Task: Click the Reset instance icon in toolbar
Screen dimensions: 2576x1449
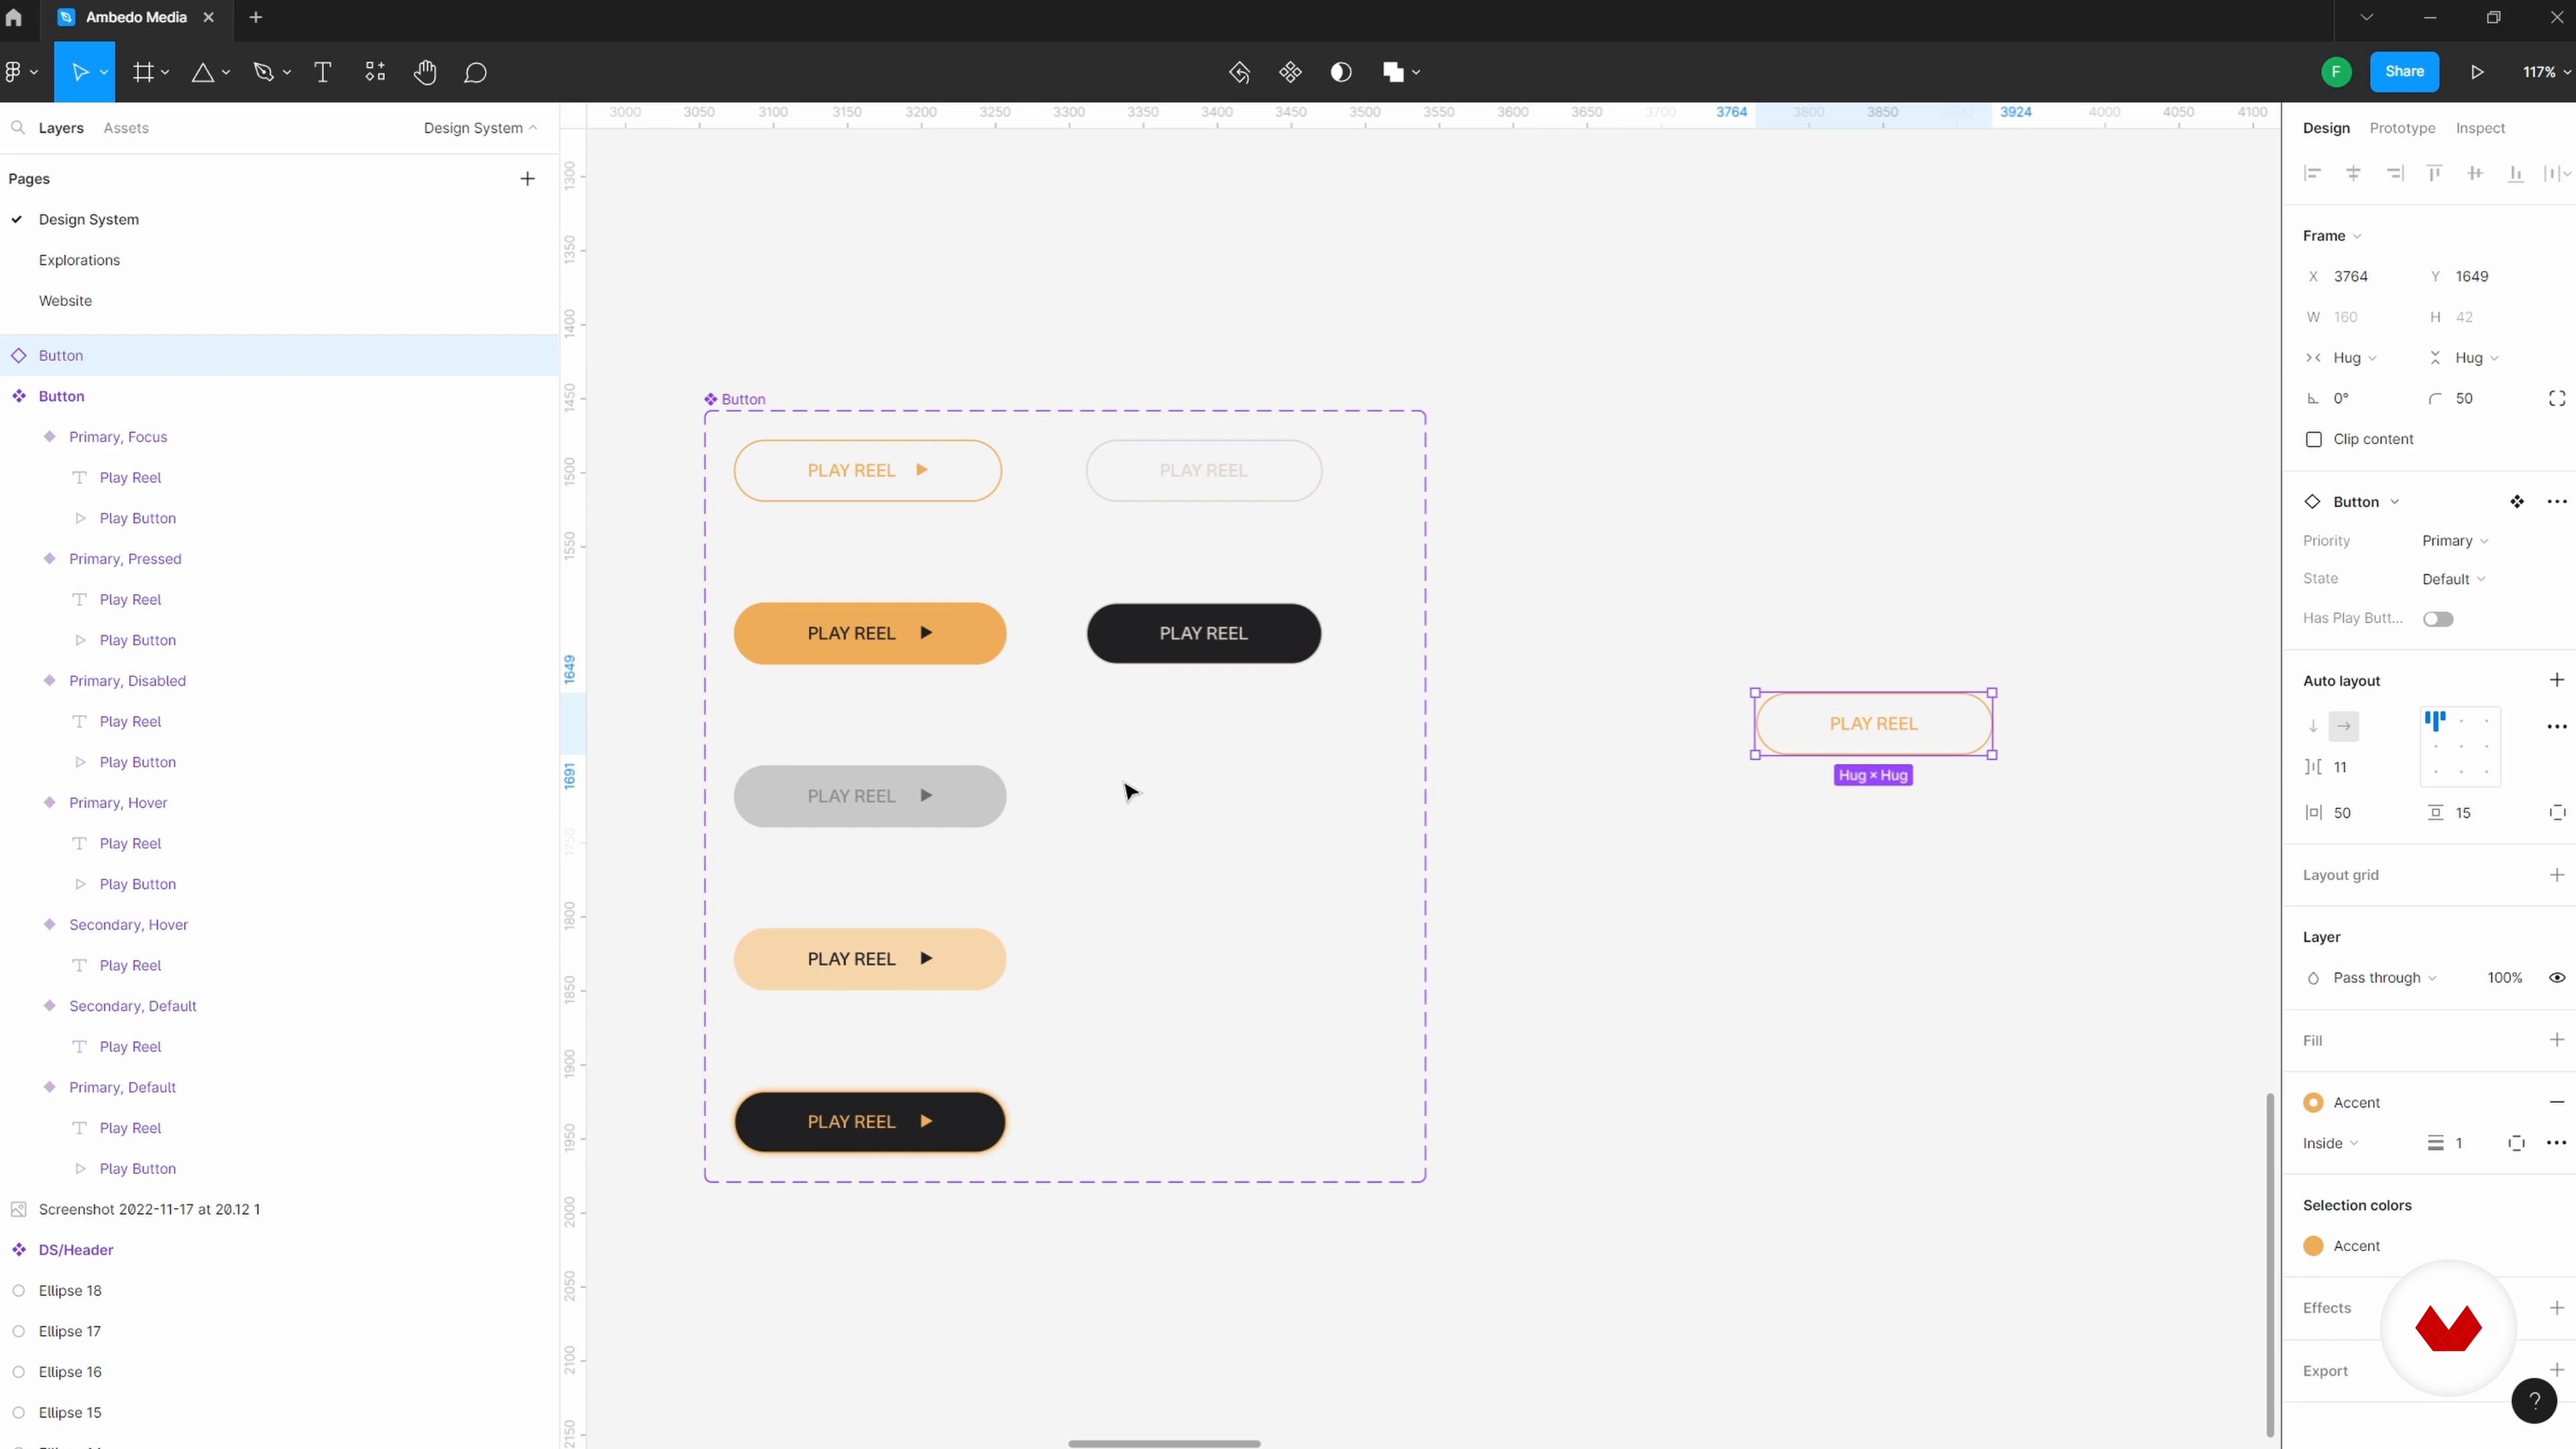Action: 1239,72
